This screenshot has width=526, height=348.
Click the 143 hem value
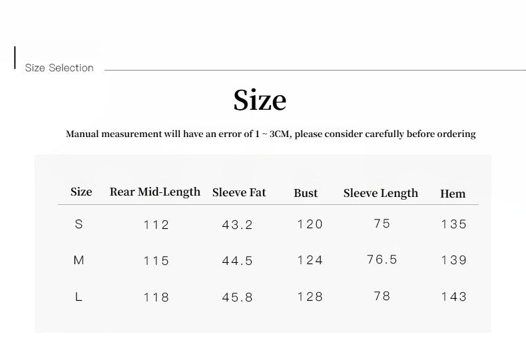coord(454,297)
